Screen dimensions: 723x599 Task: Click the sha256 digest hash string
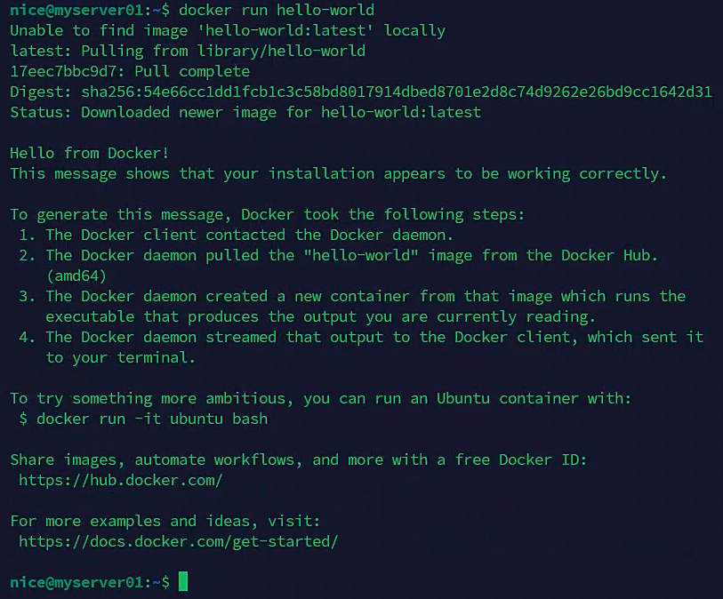[397, 92]
